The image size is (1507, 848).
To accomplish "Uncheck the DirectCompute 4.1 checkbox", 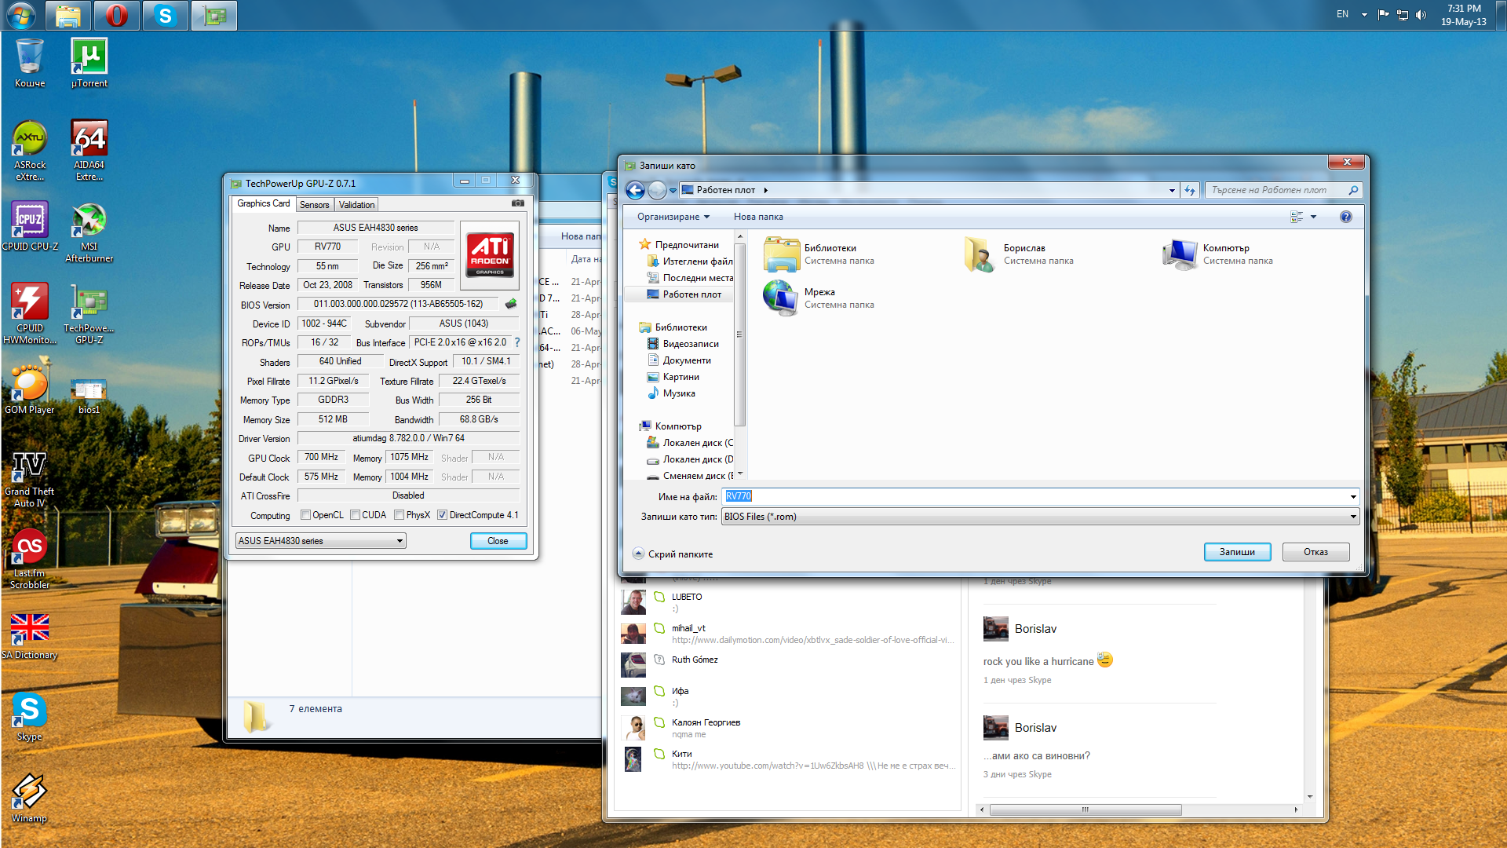I will point(443,515).
